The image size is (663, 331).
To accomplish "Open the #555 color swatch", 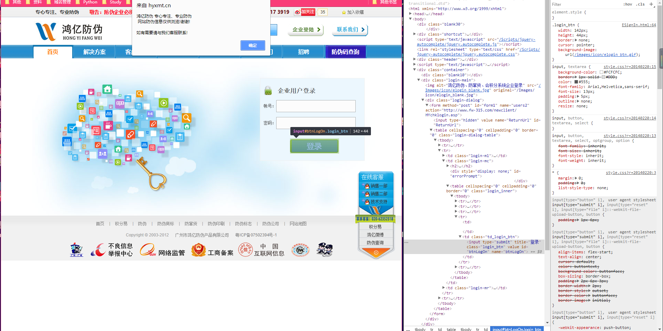I will click(576, 82).
